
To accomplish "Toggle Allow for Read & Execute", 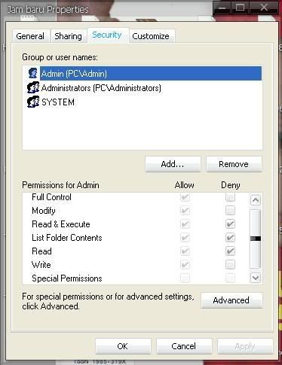I will (x=185, y=224).
